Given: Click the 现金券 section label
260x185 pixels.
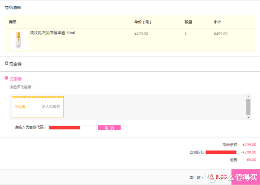Looking at the screenshot, I should pos(16,64).
